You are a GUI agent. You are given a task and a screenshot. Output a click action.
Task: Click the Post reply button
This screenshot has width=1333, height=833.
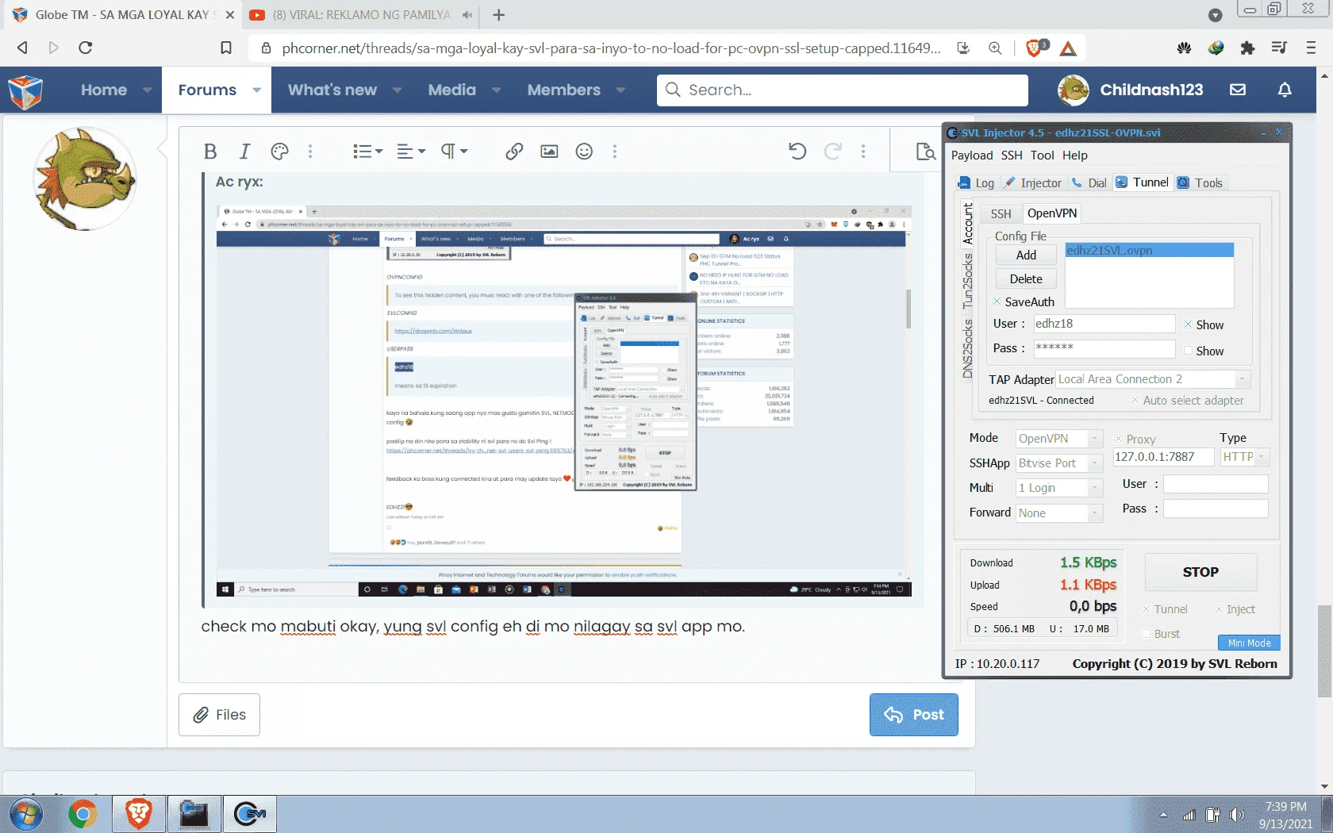[x=913, y=715]
